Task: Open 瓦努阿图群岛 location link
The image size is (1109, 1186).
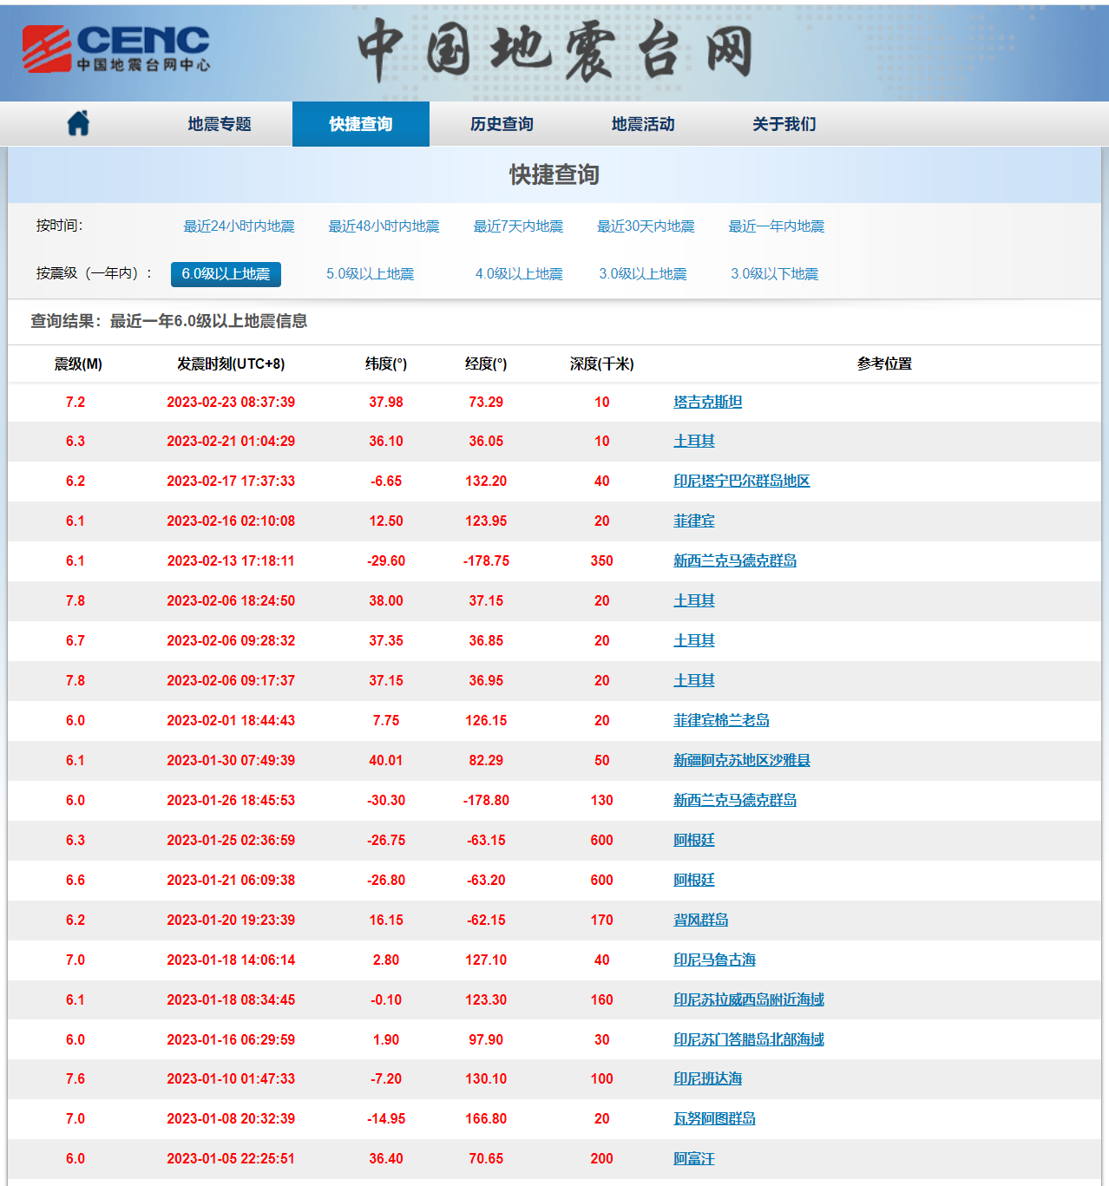Action: point(715,1118)
